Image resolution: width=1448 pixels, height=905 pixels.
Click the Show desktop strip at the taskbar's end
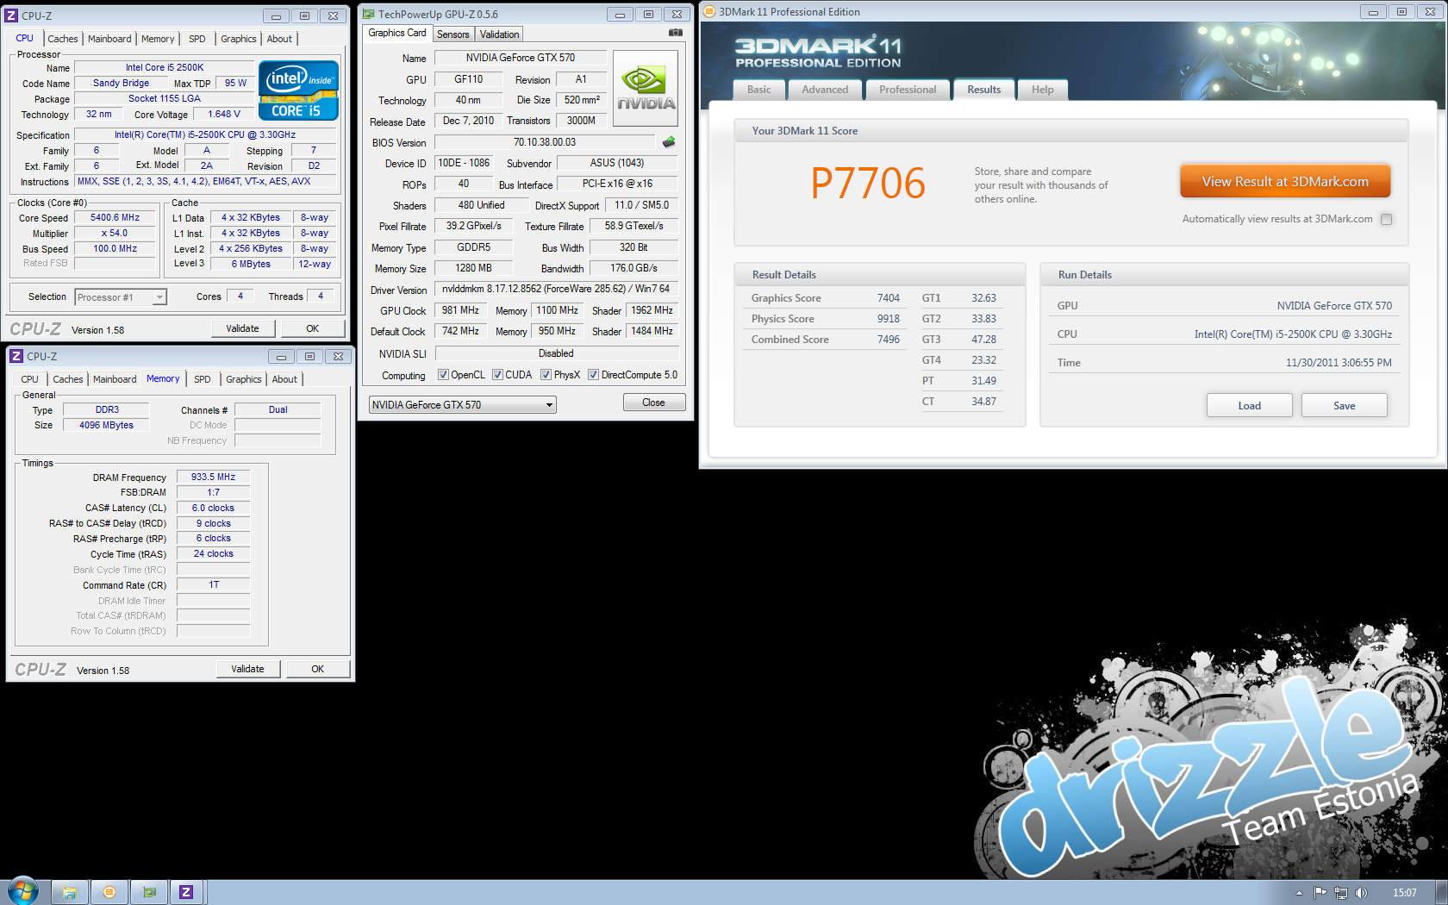1441,892
